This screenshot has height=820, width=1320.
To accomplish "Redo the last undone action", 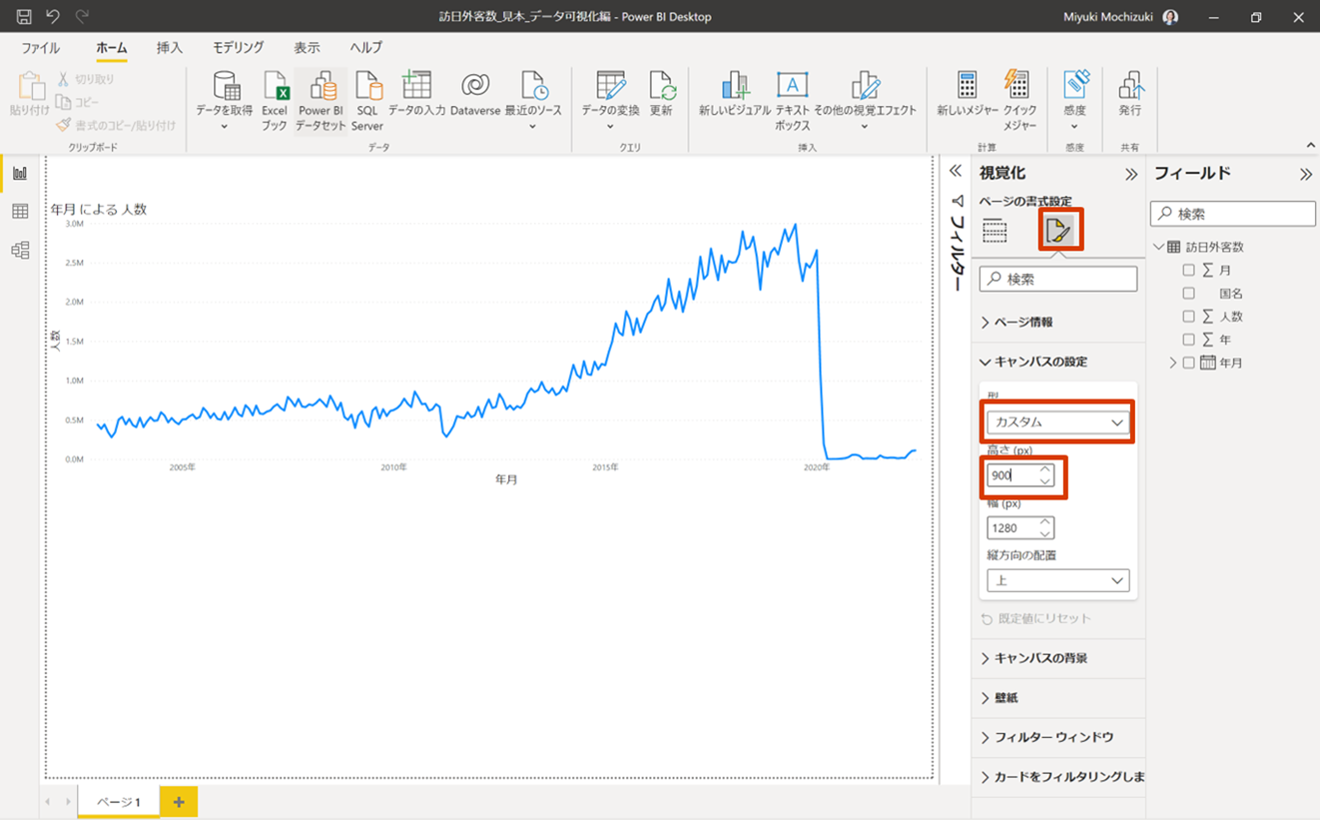I will tap(82, 17).
